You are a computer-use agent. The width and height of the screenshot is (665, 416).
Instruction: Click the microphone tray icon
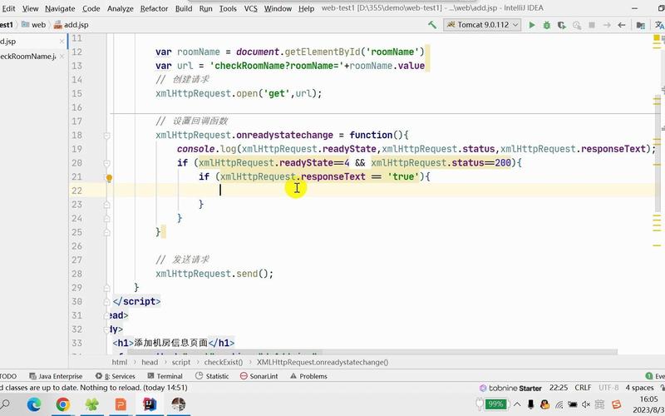point(530,404)
